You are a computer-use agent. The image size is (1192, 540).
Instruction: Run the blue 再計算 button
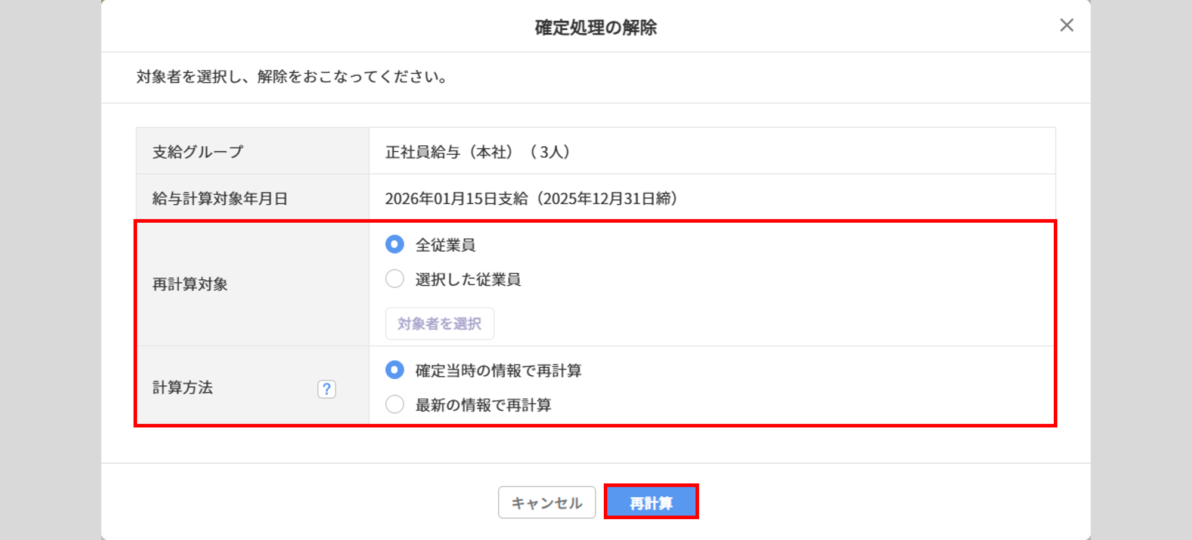[651, 502]
